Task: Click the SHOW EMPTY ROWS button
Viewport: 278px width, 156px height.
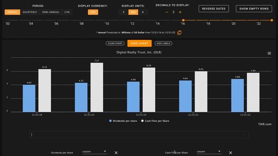Action: (x=254, y=9)
